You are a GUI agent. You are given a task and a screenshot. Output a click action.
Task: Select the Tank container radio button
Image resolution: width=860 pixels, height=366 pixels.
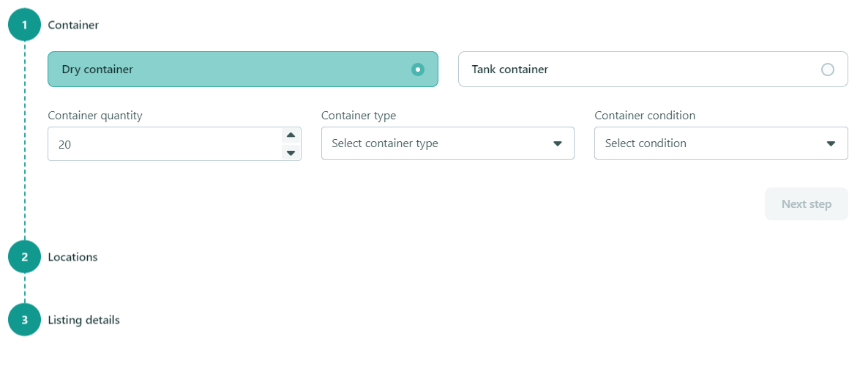pyautogui.click(x=828, y=70)
